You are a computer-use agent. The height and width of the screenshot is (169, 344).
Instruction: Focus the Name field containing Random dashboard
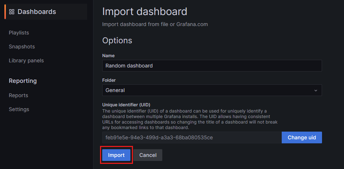212,66
